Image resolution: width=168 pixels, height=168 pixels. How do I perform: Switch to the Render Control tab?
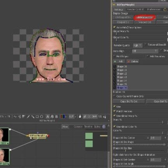135,9
